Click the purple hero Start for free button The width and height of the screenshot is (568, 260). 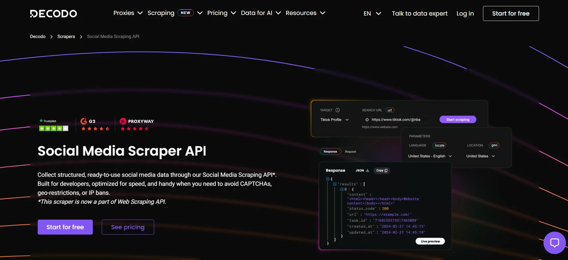pyautogui.click(x=65, y=227)
